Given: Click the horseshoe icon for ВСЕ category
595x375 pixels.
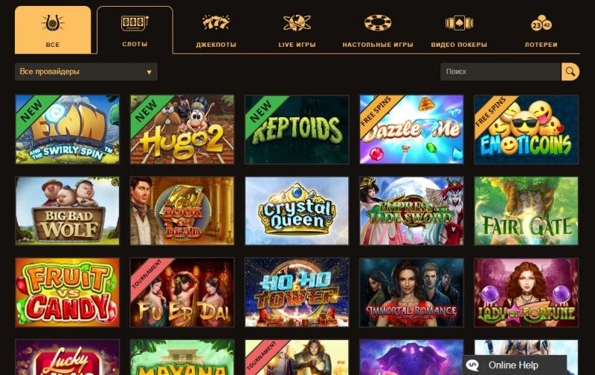Looking at the screenshot, I should [53, 23].
